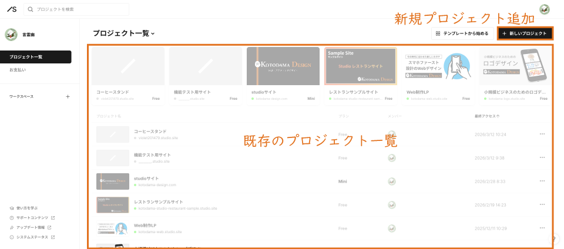The image size is (564, 249).
Task: Open more options for studioサイト row
Action: (x=542, y=181)
